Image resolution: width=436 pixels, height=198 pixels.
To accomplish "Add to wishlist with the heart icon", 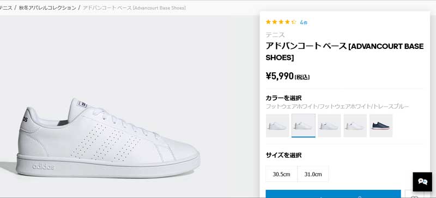I will click(x=414, y=194).
